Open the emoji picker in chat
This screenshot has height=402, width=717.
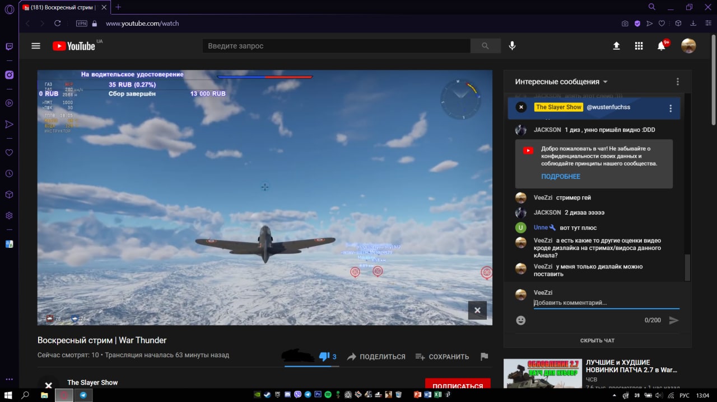pyautogui.click(x=521, y=320)
